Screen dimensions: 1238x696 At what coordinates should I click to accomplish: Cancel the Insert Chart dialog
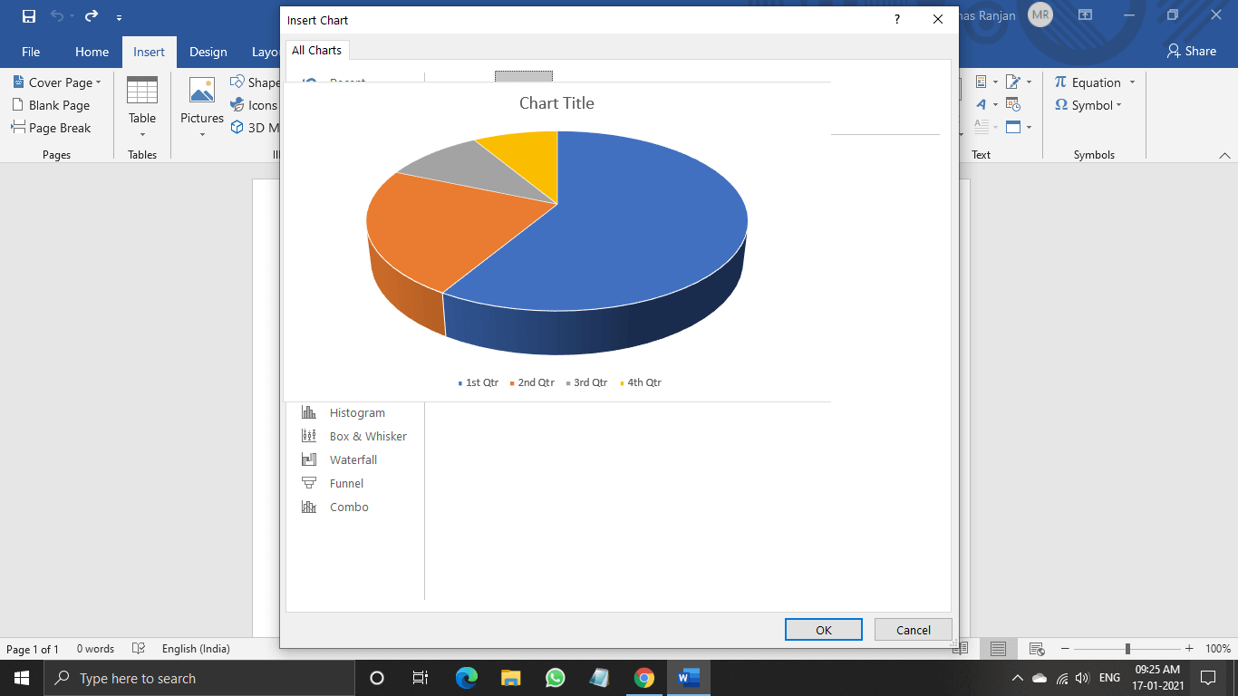click(x=912, y=629)
